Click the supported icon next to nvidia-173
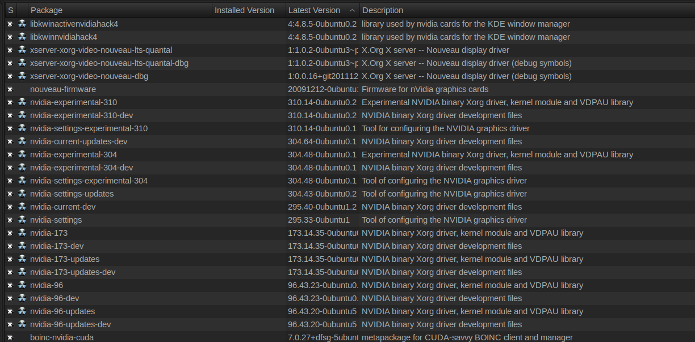 click(x=22, y=233)
